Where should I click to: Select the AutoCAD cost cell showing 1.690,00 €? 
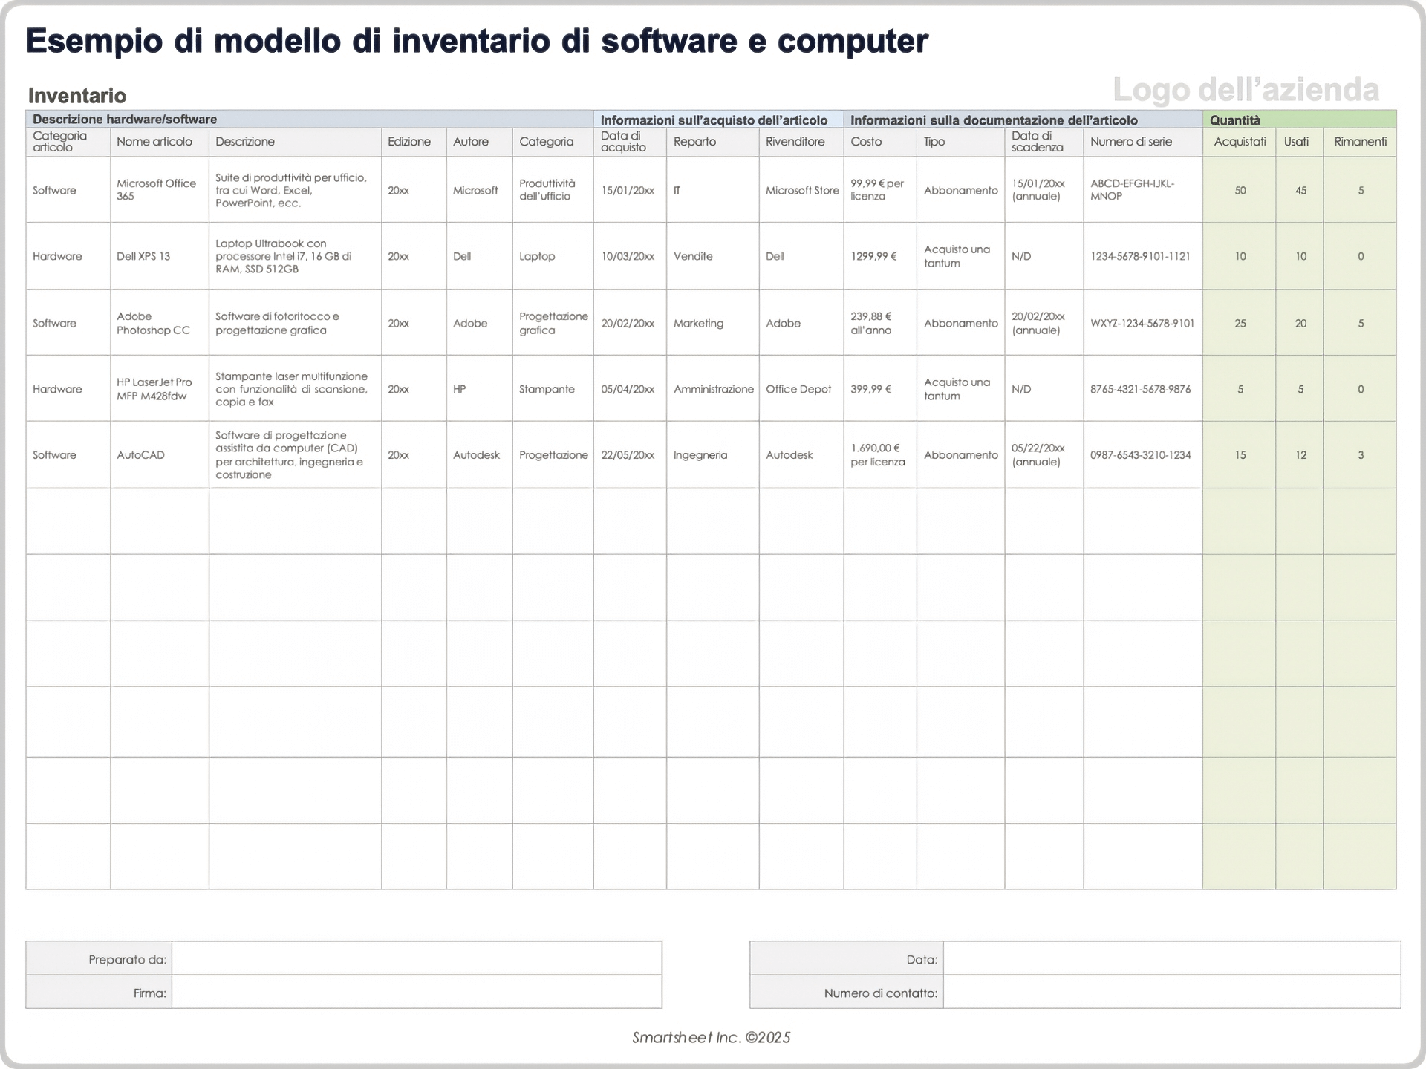point(879,454)
